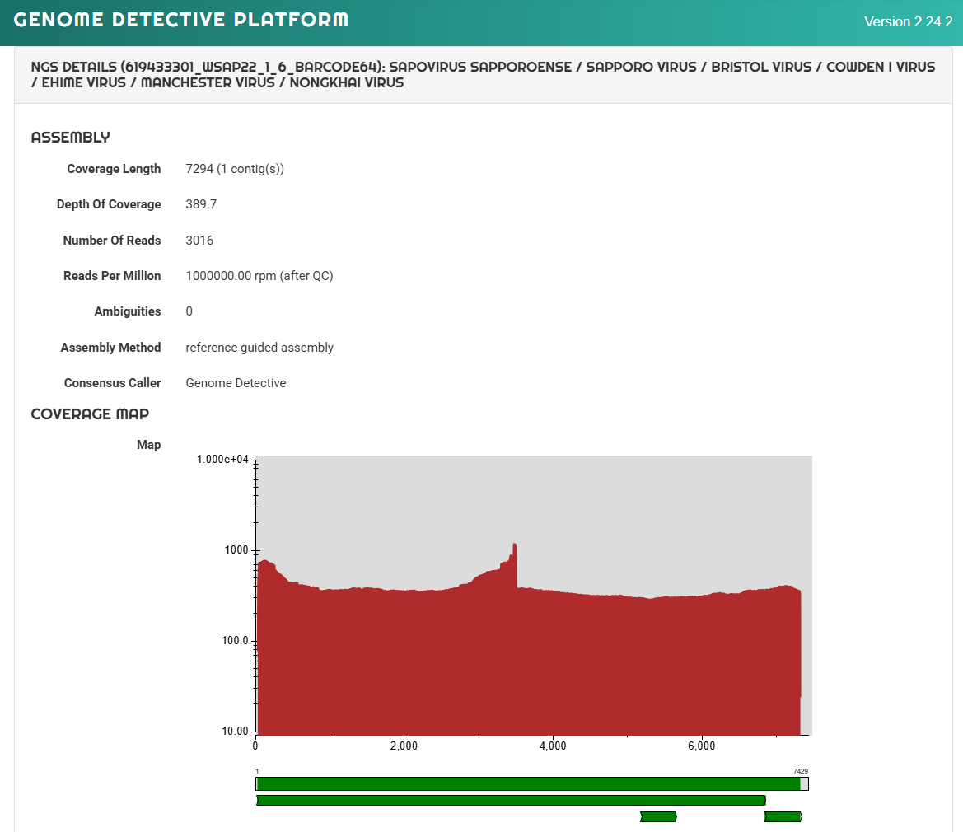Select the long green ORF arrow
This screenshot has width=963, height=832.
511,800
